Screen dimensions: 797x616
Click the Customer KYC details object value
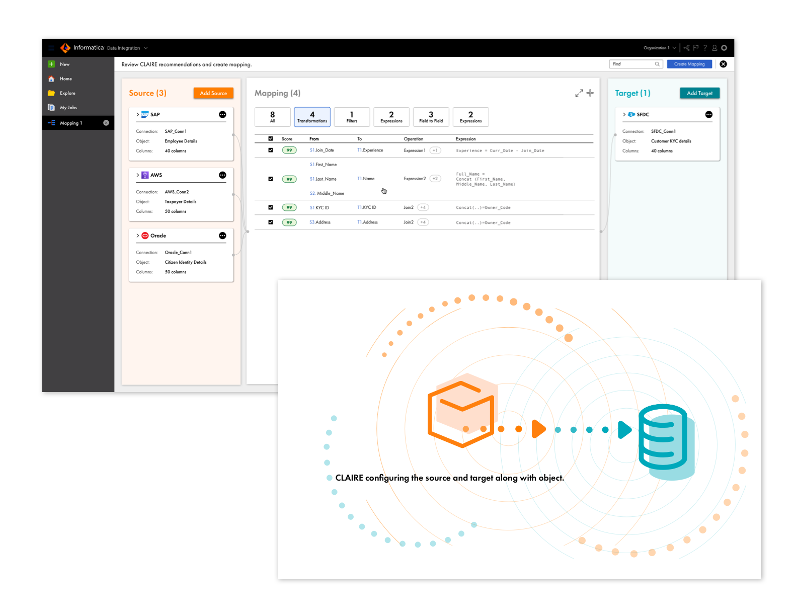tap(671, 141)
